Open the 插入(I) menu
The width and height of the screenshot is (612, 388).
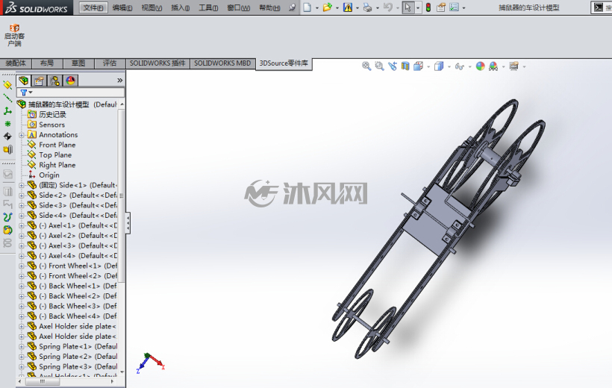pos(181,7)
